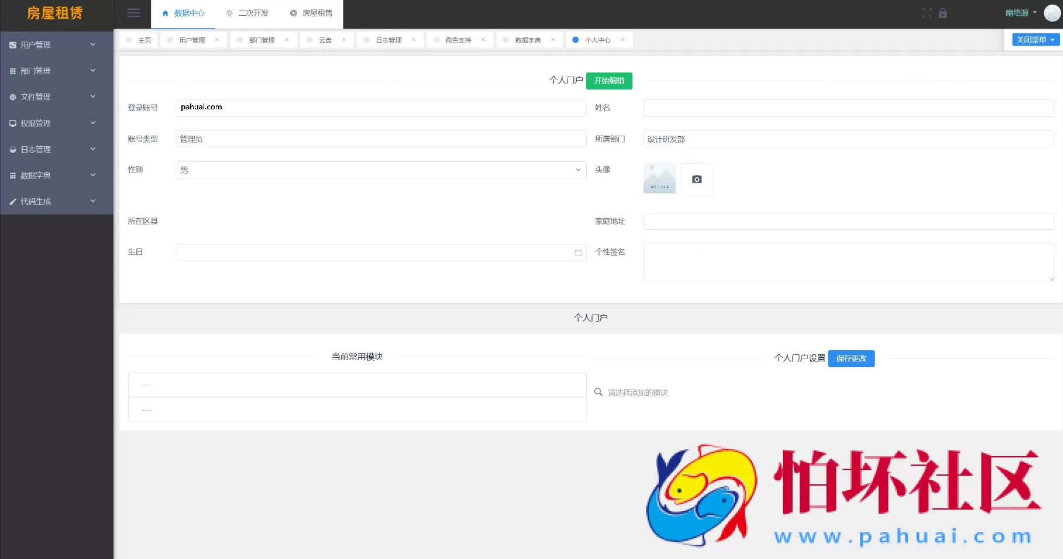Click the 权限管理 monitor icon
This screenshot has width=1063, height=559.
click(12, 123)
